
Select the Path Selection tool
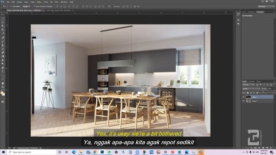click(x=3, y=75)
